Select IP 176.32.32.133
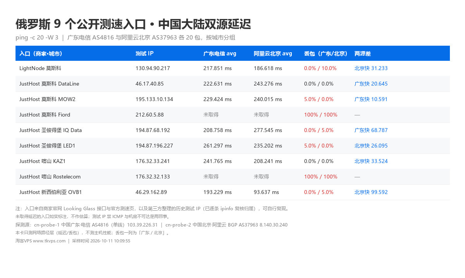 (x=153, y=177)
